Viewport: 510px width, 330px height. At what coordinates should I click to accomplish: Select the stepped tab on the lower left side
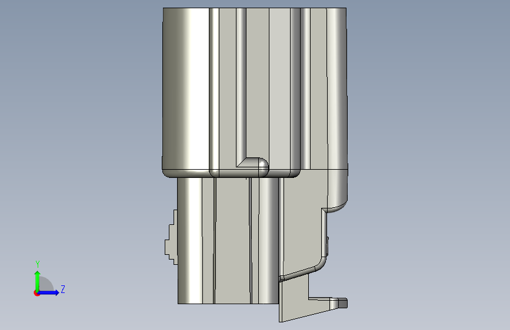[171, 237]
